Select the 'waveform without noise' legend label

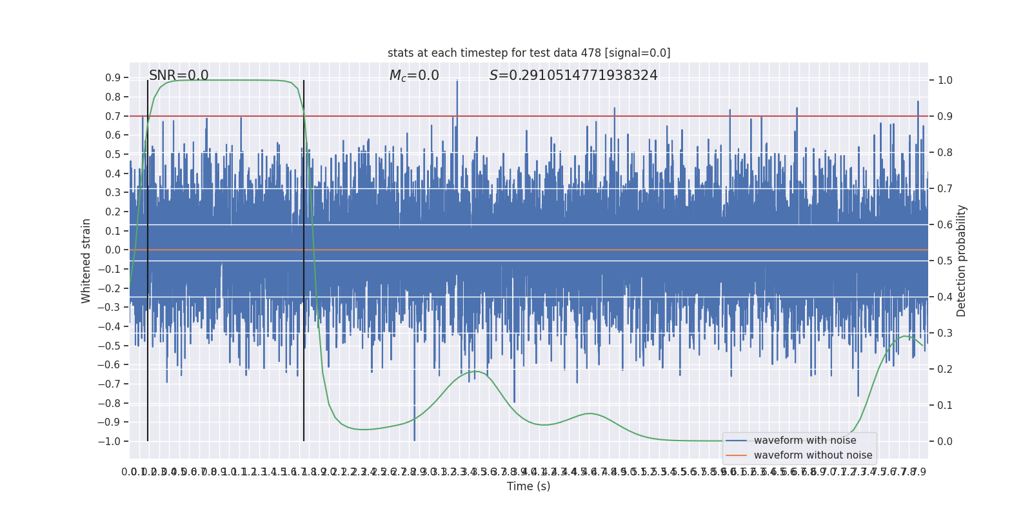coord(813,455)
